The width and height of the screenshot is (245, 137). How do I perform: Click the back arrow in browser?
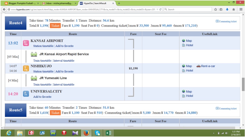4,9
